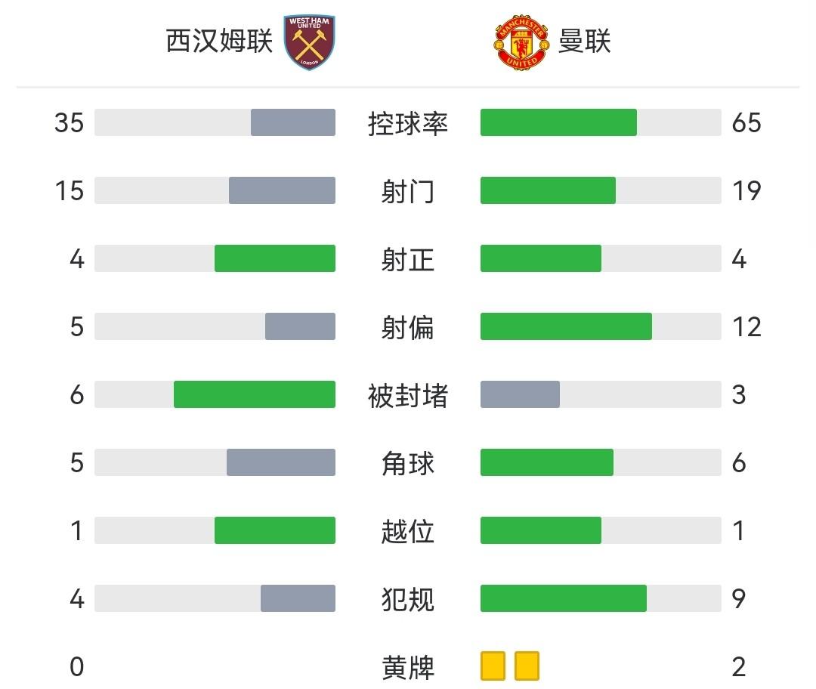The height and width of the screenshot is (689, 816).
Task: Click West Ham's green 射正 bar
Action: point(275,258)
